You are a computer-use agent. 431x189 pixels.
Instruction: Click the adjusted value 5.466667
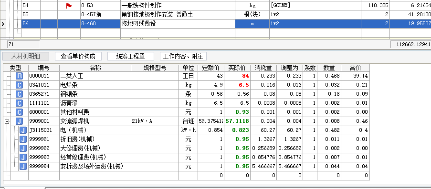289,166
